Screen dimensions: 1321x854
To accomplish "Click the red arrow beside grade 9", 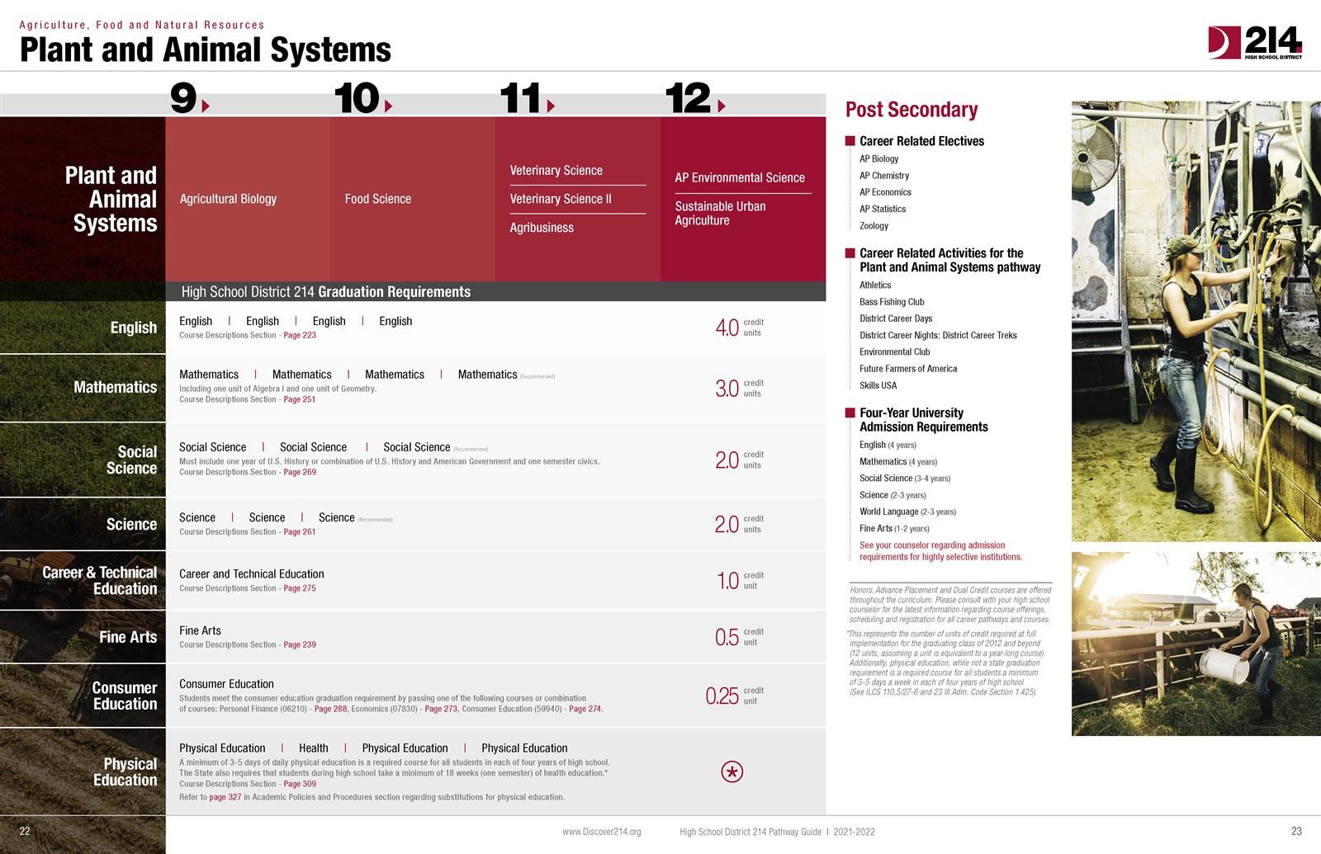I will tap(206, 104).
